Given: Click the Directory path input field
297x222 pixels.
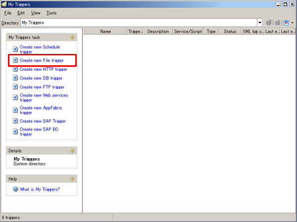Looking at the screenshot, I should click(x=139, y=23).
